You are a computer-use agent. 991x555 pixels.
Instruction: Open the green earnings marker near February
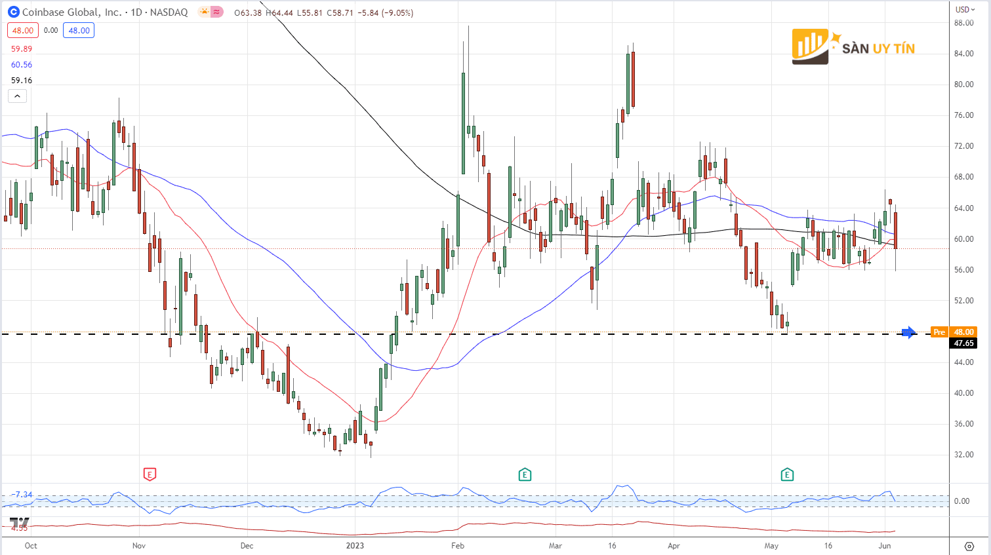(x=524, y=474)
